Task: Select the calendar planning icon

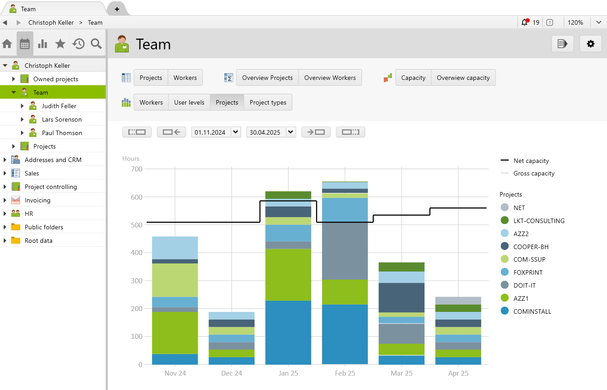Action: [25, 44]
